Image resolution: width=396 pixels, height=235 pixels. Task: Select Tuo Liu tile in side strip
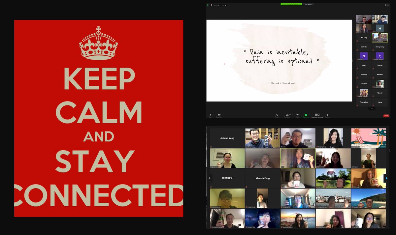(x=380, y=65)
